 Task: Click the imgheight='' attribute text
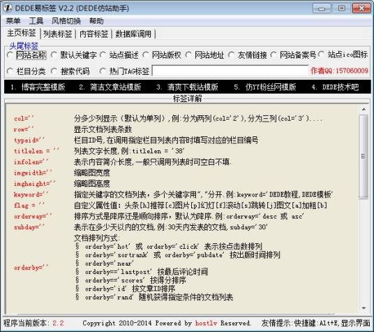point(35,183)
